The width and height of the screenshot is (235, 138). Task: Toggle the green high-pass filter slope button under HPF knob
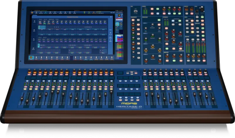174,13
